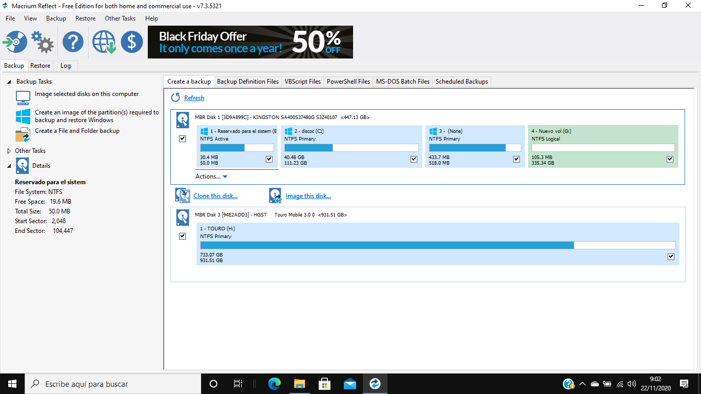
Task: Toggle the Nuevo vol (G:) partition checkbox
Action: (670, 160)
